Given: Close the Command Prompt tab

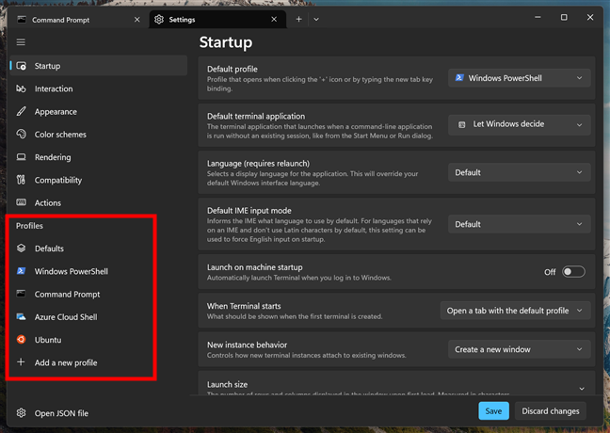Looking at the screenshot, I should pyautogui.click(x=136, y=20).
